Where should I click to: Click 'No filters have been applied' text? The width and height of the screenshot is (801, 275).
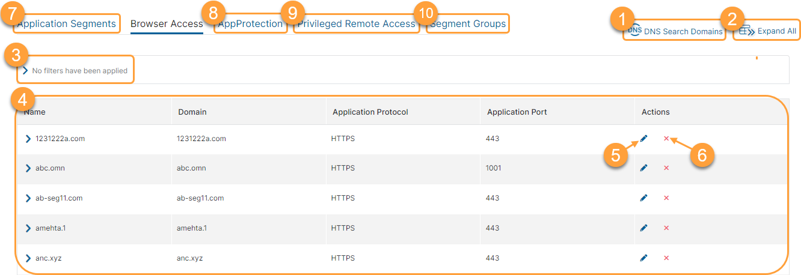(x=80, y=71)
